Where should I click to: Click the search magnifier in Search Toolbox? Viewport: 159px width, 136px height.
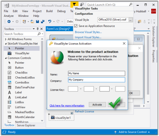click(x=39, y=34)
